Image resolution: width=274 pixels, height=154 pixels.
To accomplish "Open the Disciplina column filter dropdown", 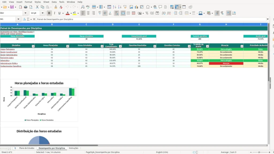I will pyautogui.click(x=33, y=46).
